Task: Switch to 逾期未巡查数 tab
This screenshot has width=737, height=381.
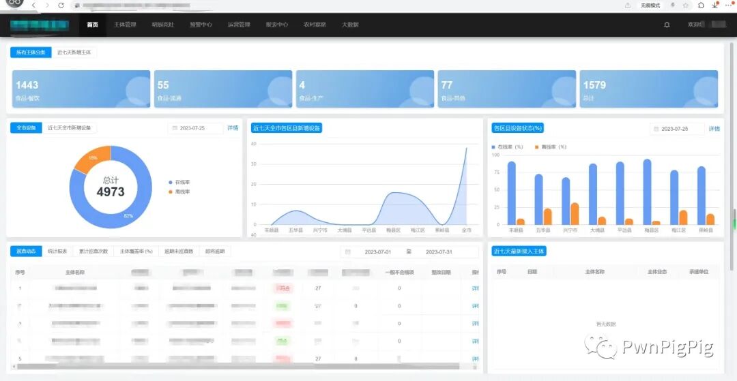Action: 179,252
